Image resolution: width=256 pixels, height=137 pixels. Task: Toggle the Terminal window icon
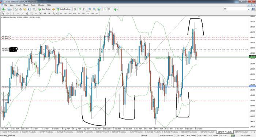point(30,9)
